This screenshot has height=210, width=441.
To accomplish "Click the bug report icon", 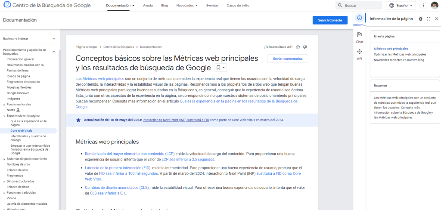I will (x=421, y=19).
